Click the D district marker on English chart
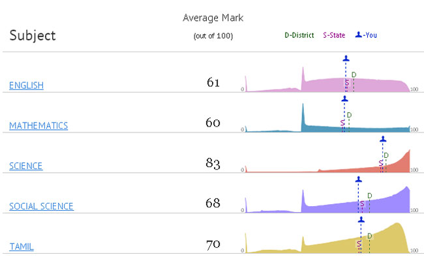 click(x=354, y=74)
